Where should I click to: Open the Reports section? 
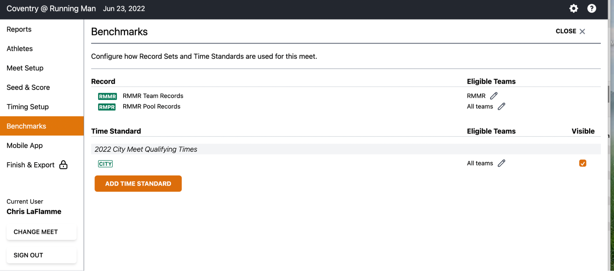point(19,29)
